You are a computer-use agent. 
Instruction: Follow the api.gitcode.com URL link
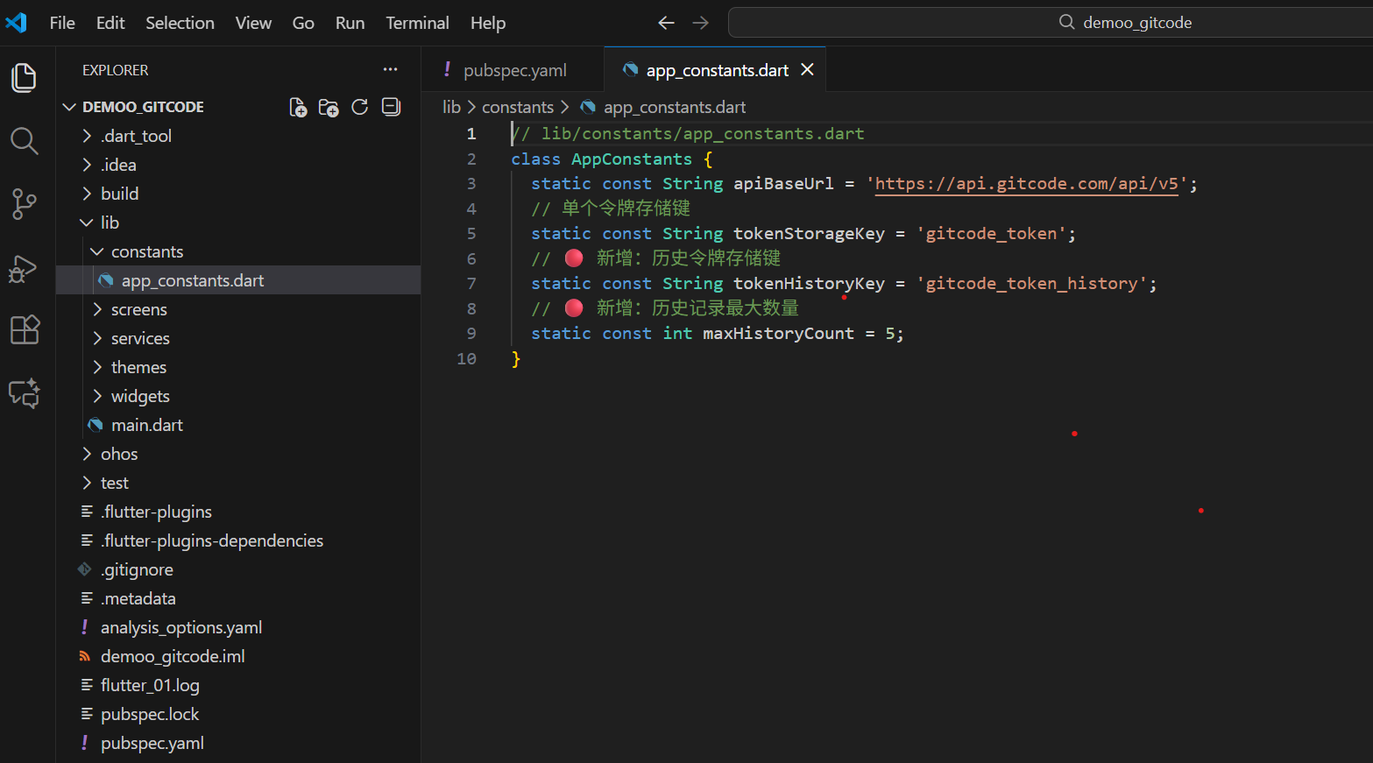coord(1026,183)
